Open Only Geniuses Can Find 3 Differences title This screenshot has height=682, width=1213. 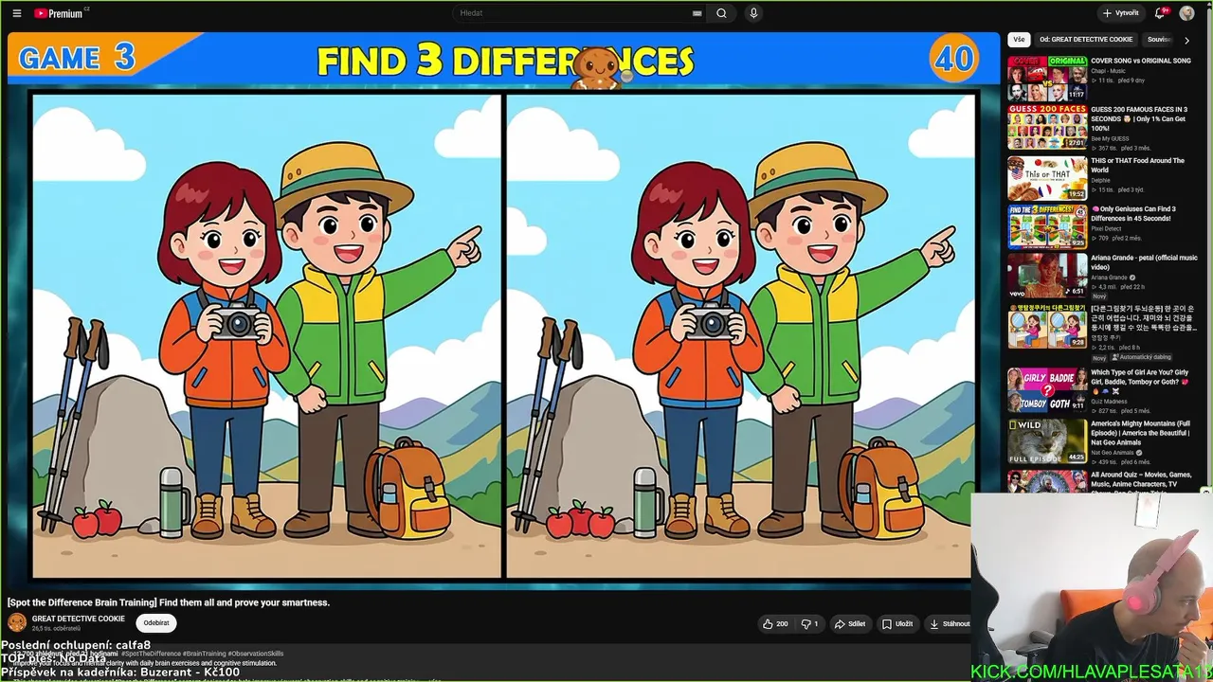coord(1133,213)
